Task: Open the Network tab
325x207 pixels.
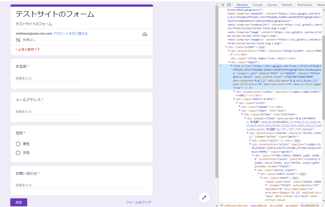Action: click(287, 5)
